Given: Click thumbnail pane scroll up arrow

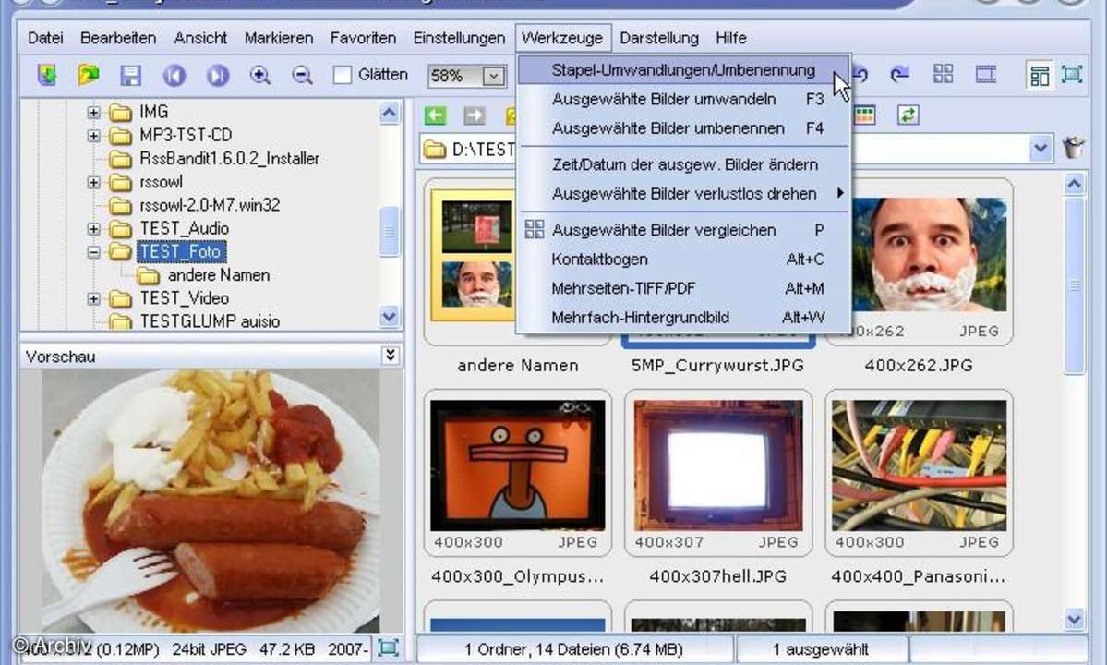Looking at the screenshot, I should [x=1074, y=184].
